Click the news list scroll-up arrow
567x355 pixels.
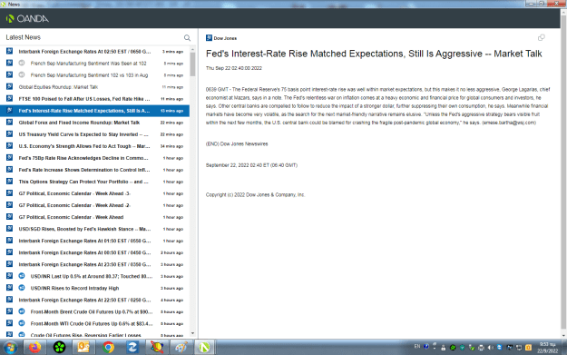[x=192, y=49]
